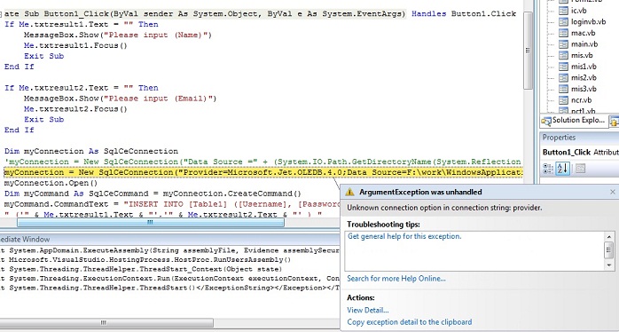This screenshot has width=619, height=332.
Task: Click the form icon beside ic.vb
Action: (x=564, y=11)
